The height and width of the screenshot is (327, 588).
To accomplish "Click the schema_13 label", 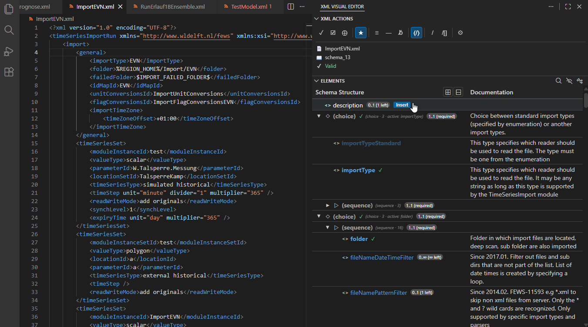I will coord(337,57).
